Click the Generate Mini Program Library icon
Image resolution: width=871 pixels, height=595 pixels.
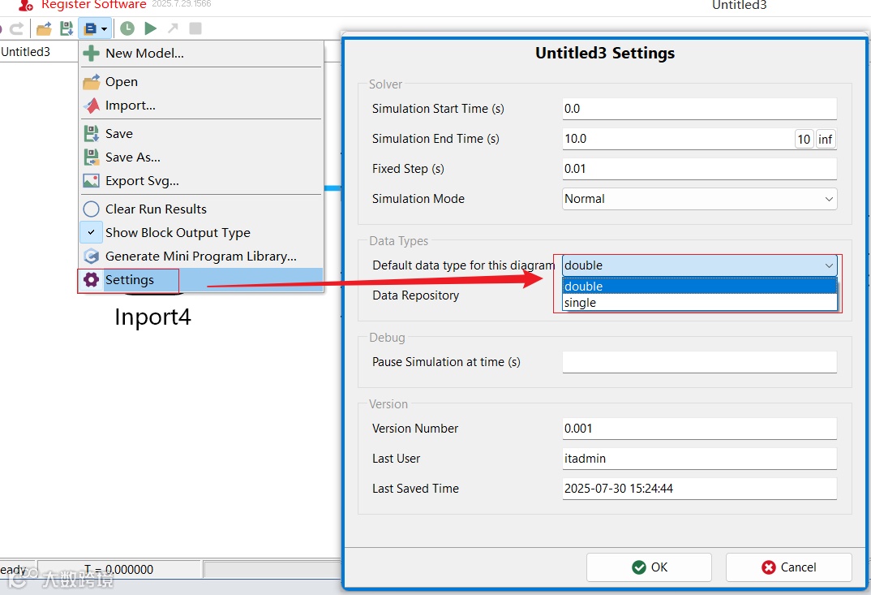(91, 256)
